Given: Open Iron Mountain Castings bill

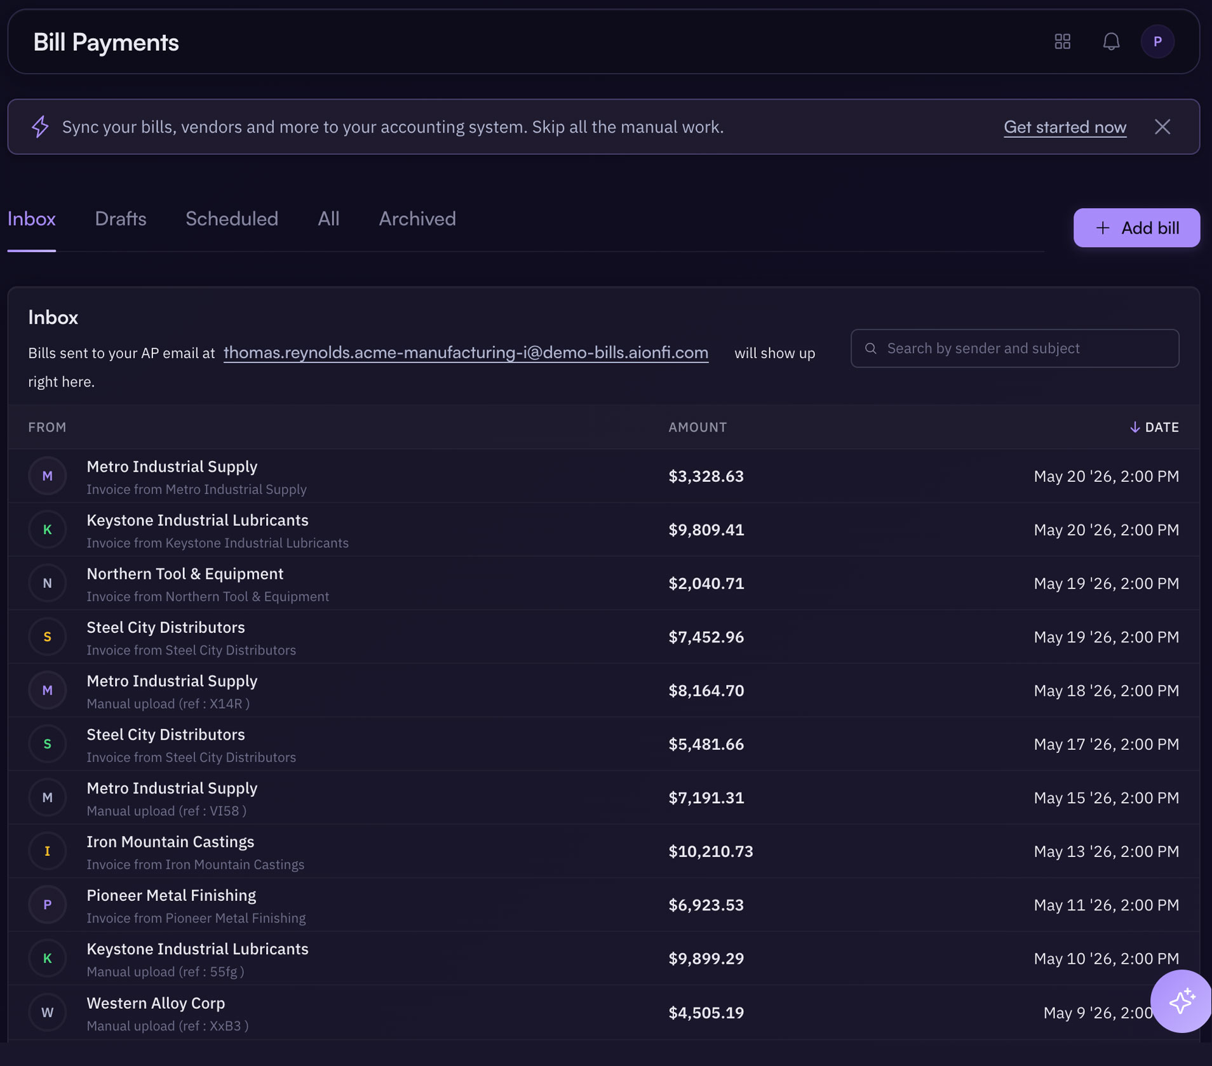Looking at the screenshot, I should tap(603, 851).
